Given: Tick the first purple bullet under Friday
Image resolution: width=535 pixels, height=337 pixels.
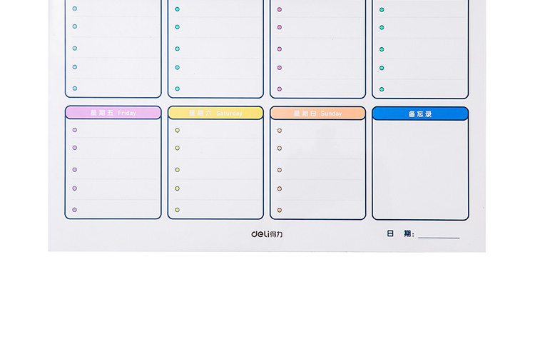Looking at the screenshot, I should (75, 130).
